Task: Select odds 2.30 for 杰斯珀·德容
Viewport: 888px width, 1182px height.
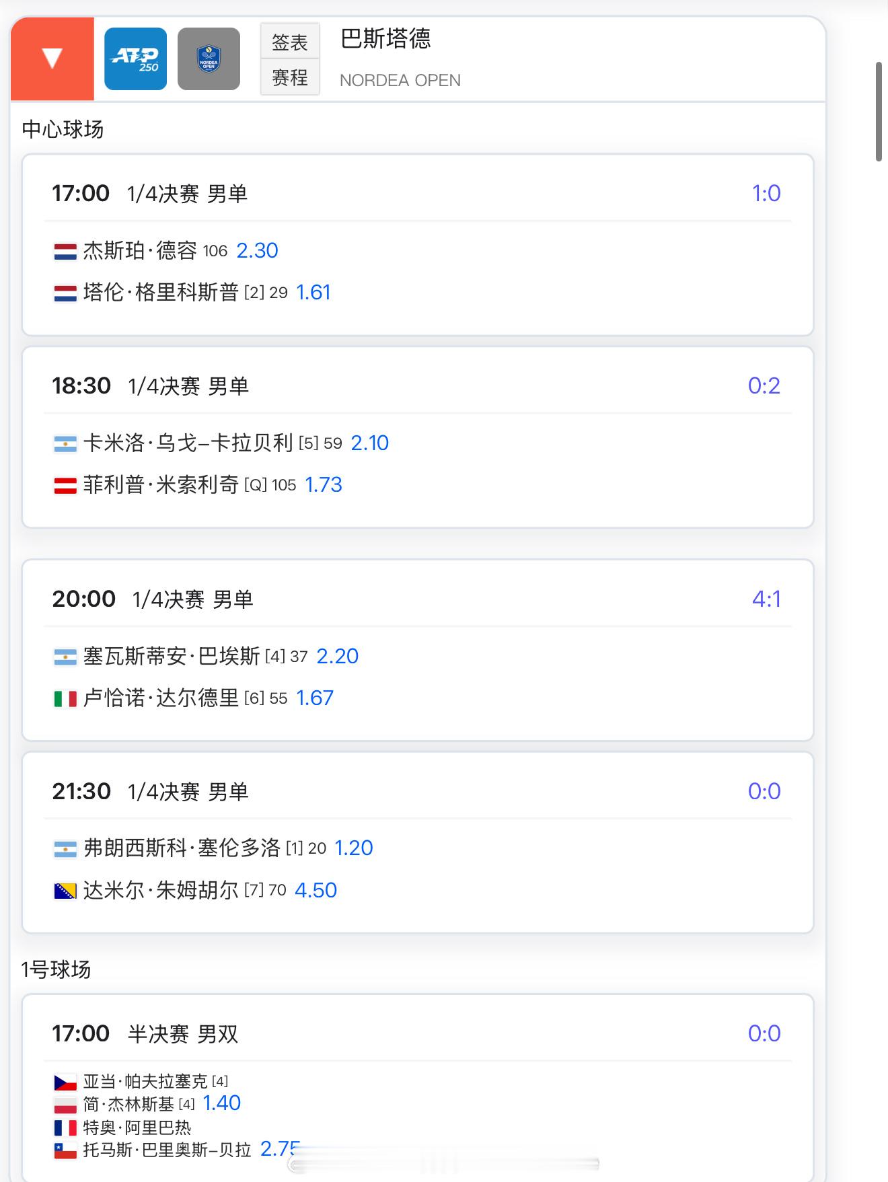Action: (x=257, y=251)
